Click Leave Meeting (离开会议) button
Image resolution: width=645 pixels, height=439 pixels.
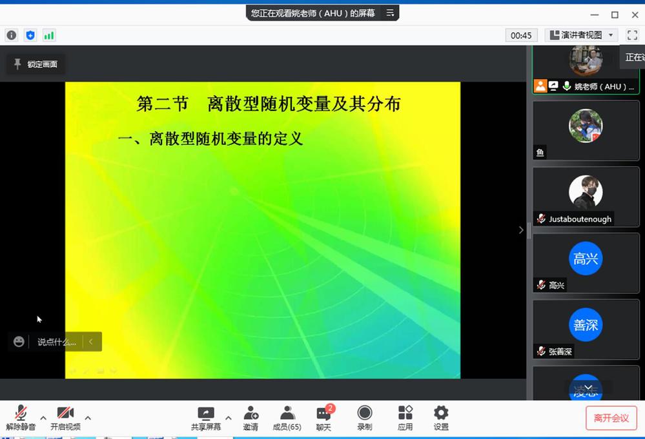(x=611, y=418)
